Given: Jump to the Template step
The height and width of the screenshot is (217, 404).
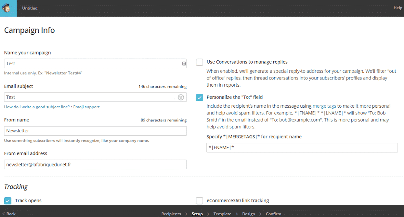Looking at the screenshot, I should pyautogui.click(x=222, y=214).
